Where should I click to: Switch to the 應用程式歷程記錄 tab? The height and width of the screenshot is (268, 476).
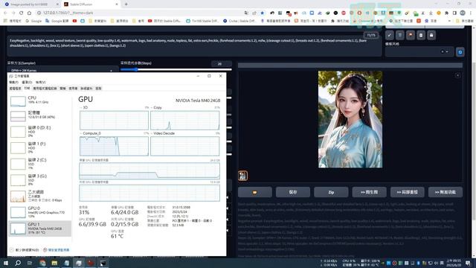(x=45, y=89)
